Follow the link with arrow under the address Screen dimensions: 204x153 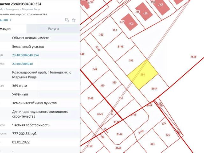6,20
